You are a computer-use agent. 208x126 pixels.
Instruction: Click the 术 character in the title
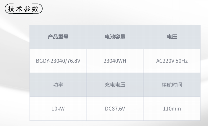tap(19, 9)
